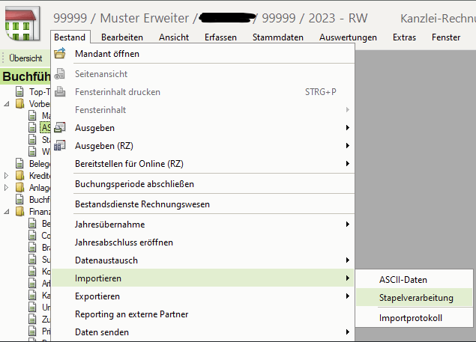Open Importprotokoll from submenu
476x342 pixels.
pos(414,318)
